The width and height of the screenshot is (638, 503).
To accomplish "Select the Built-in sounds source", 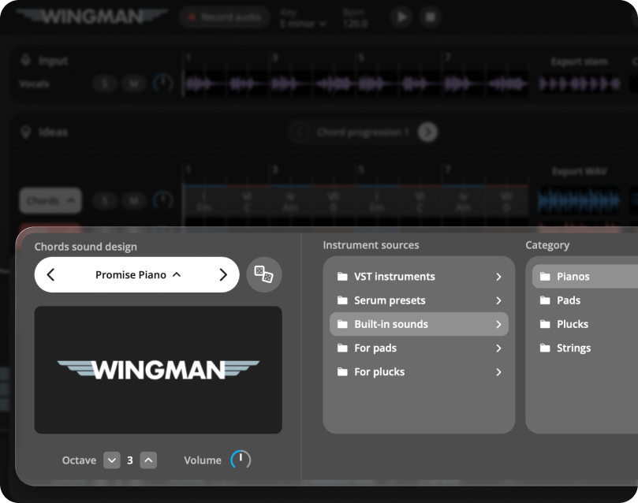I will tap(419, 324).
